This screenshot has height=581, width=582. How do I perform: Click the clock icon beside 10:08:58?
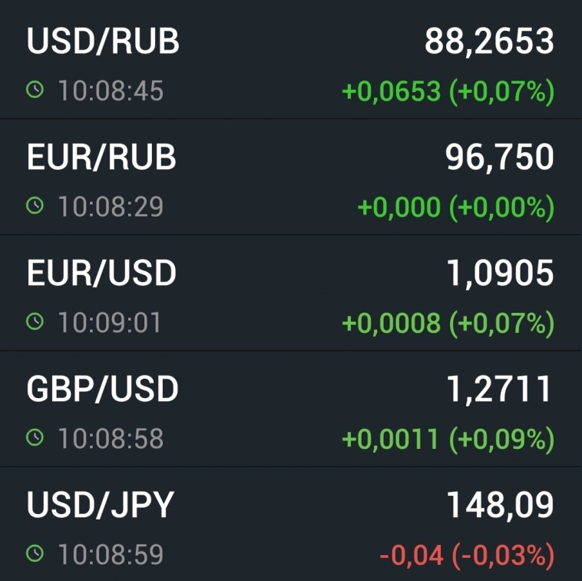tap(35, 438)
